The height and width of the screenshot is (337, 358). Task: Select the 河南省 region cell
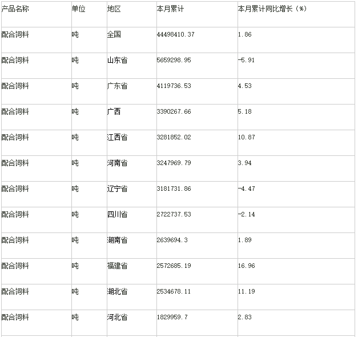[117, 163]
